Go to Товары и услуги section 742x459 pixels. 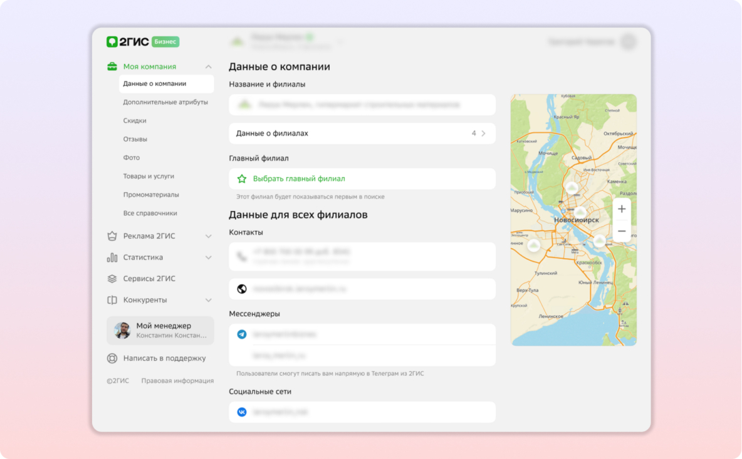tap(149, 176)
